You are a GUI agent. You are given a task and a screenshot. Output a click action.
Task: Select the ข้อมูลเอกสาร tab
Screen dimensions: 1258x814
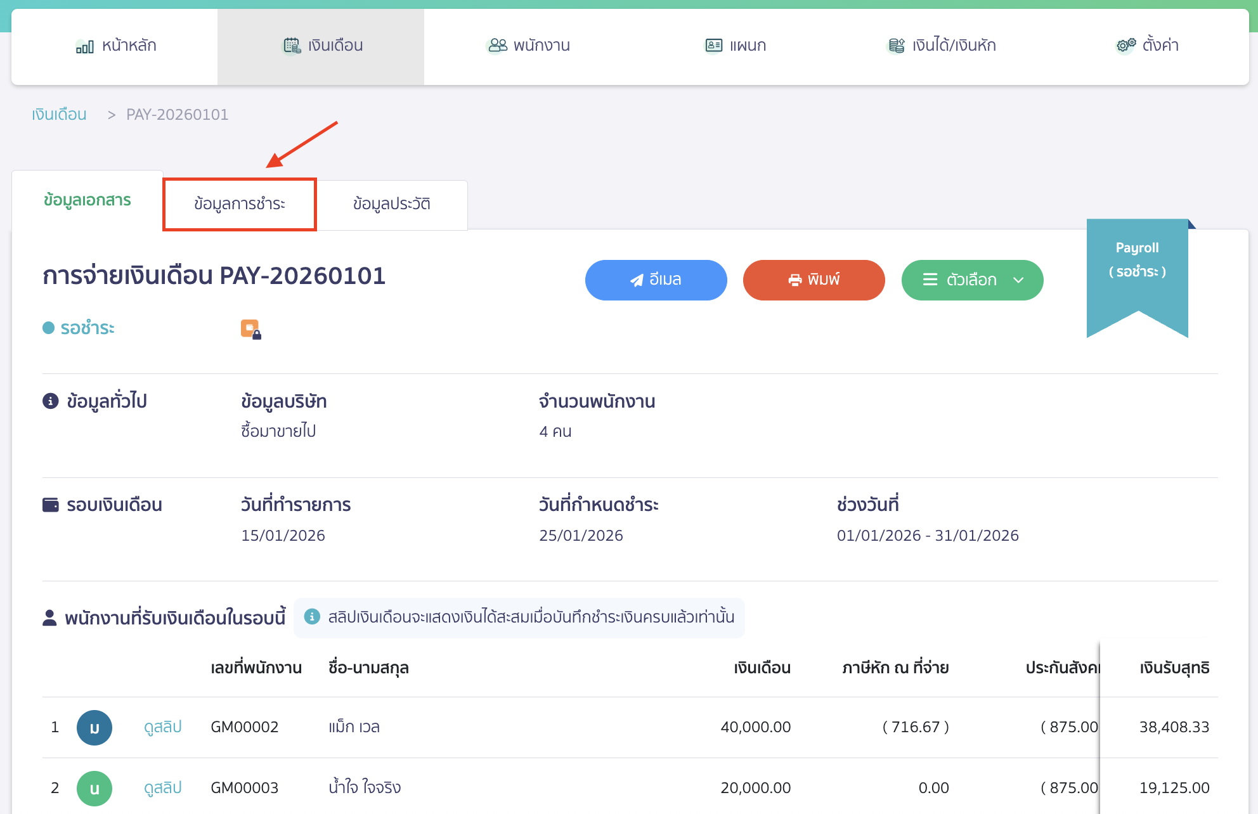click(87, 200)
